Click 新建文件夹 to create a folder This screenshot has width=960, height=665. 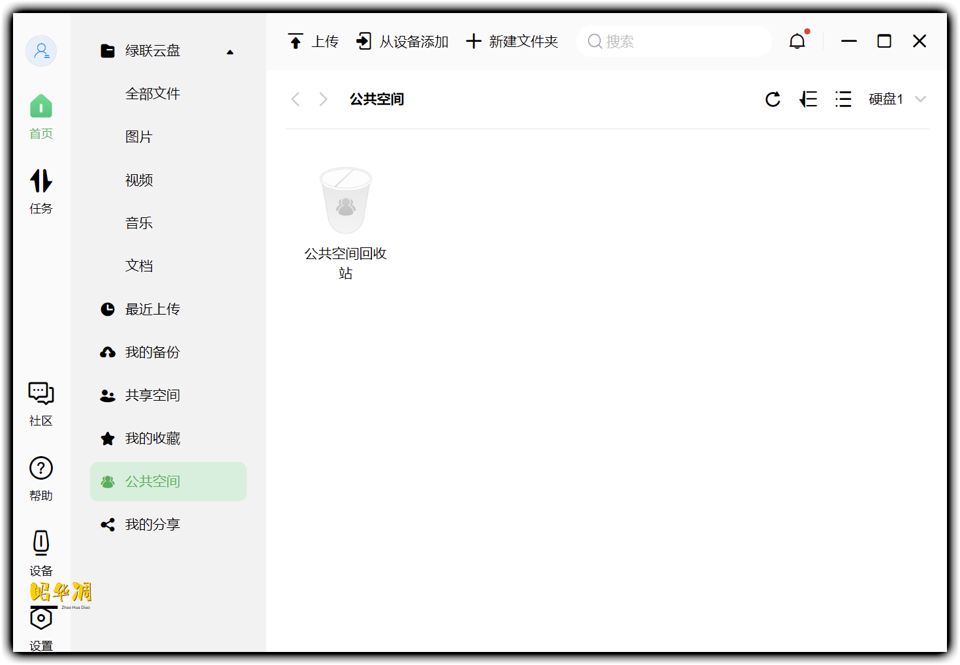512,40
